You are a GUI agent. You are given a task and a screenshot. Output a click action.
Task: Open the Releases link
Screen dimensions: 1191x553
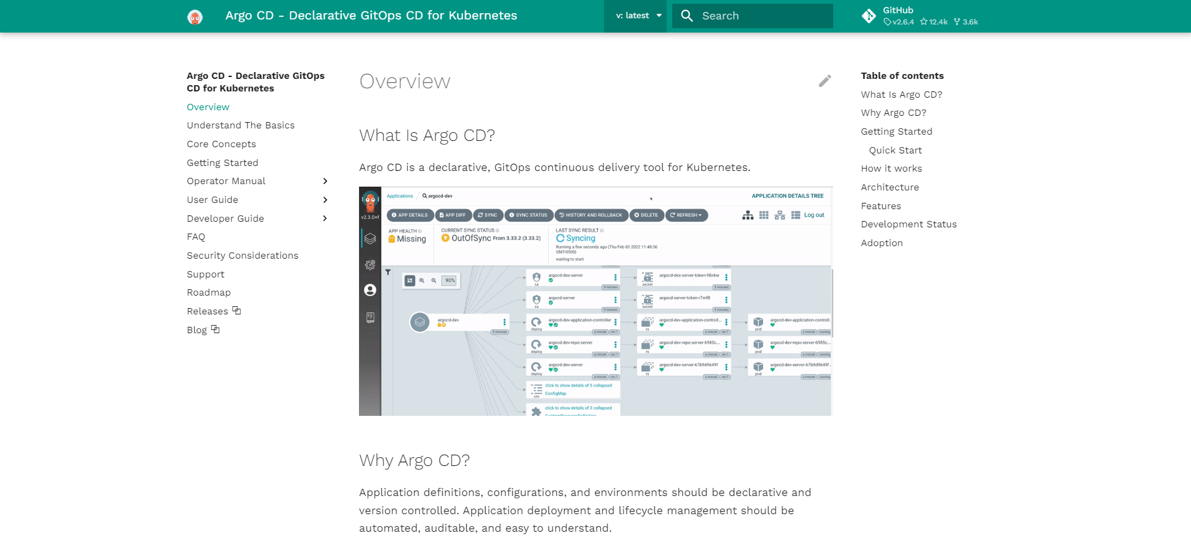coord(207,311)
